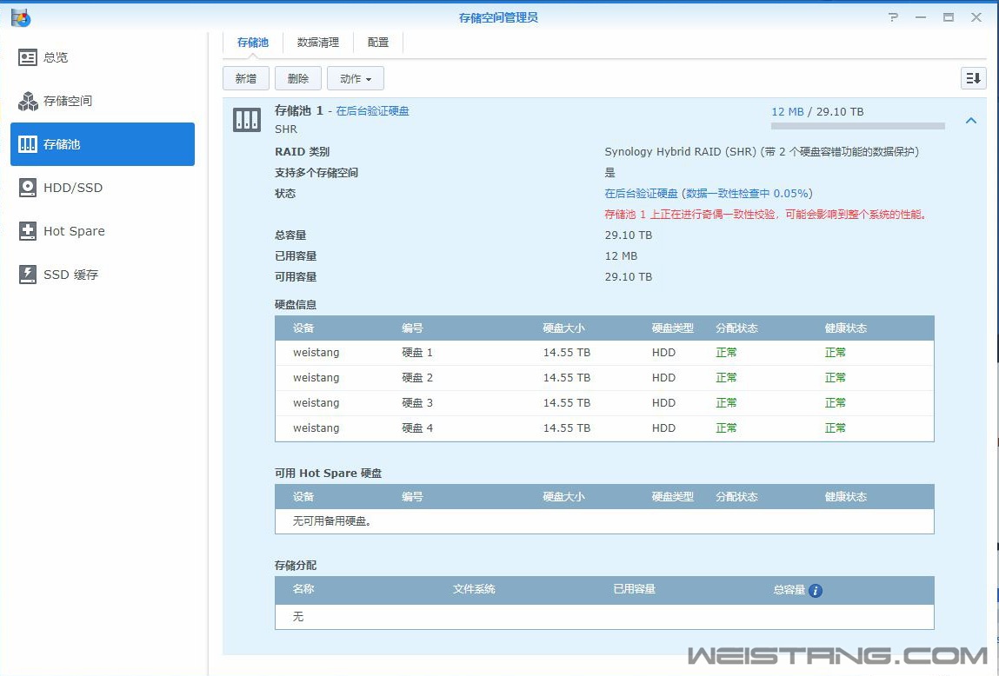Click the capacity progress bar showing 29.10 TB
The width and height of the screenshot is (999, 676).
856,125
